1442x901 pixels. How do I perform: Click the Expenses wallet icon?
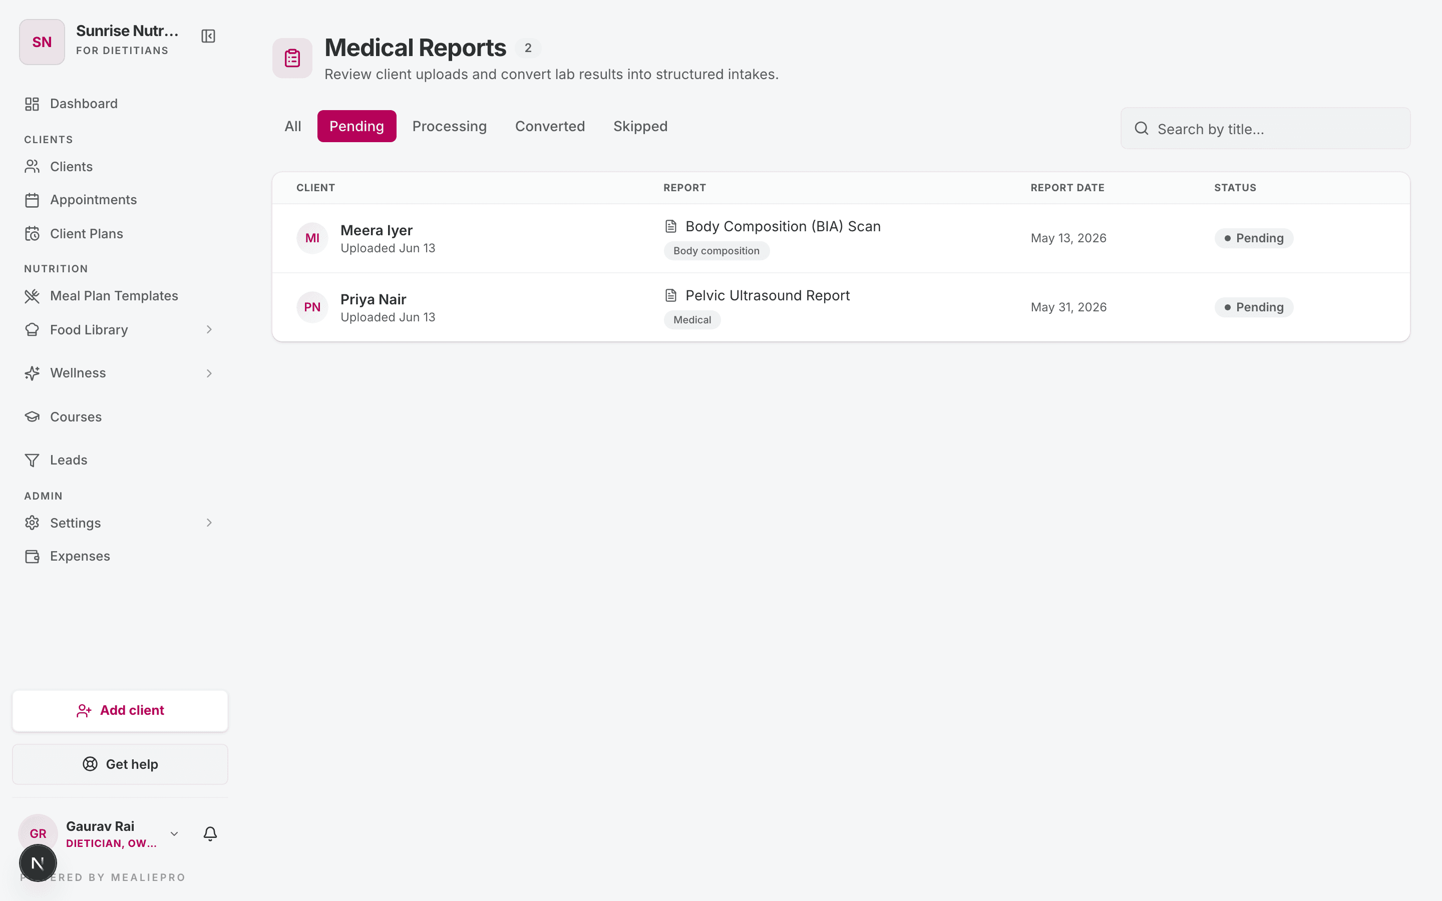click(x=32, y=557)
